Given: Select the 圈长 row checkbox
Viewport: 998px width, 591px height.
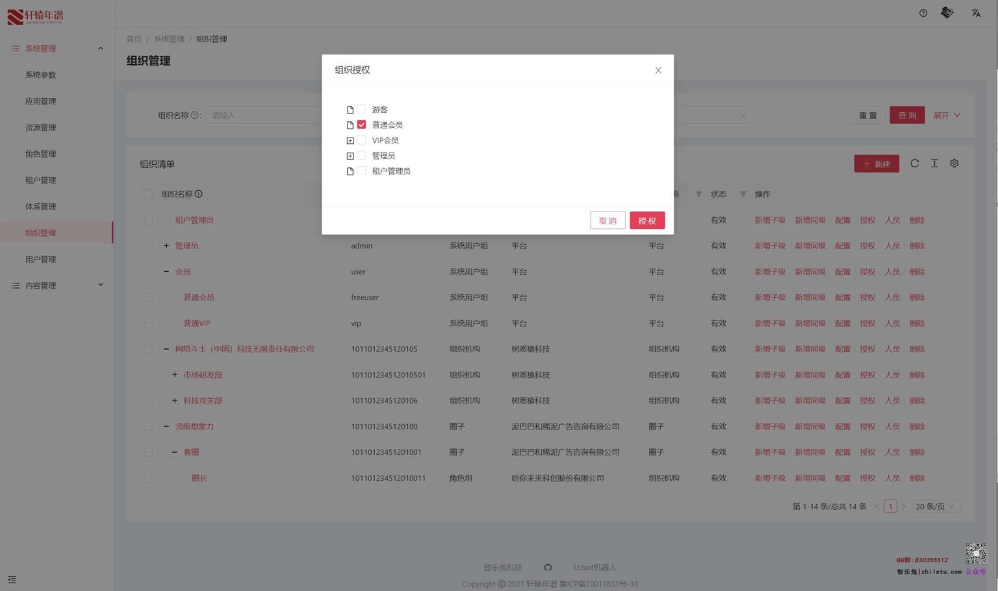Looking at the screenshot, I should [x=149, y=478].
